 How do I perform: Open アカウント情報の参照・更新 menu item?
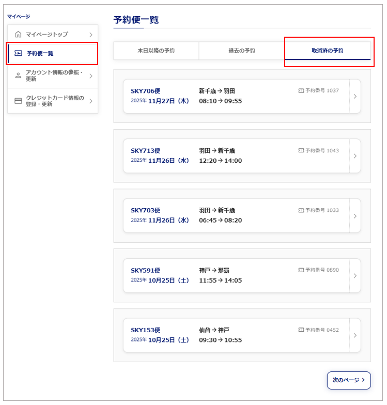[x=53, y=75]
